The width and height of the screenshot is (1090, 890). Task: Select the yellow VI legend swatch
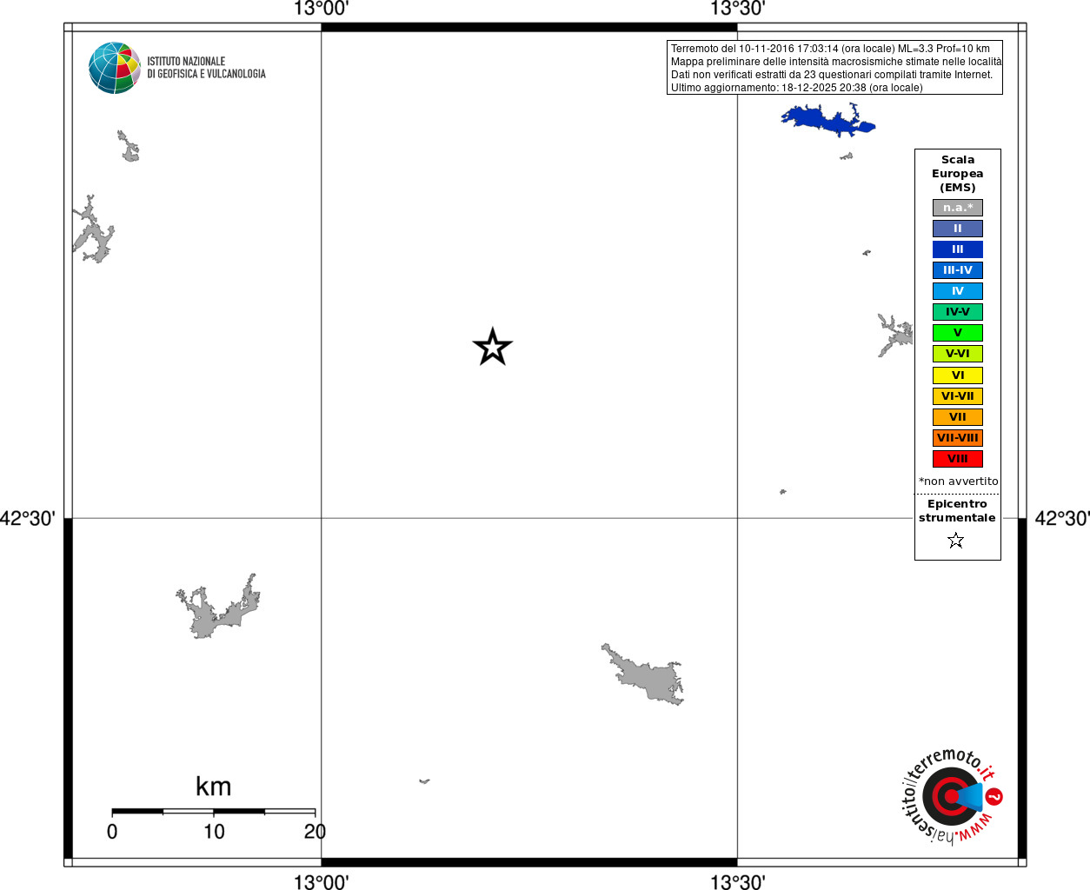pyautogui.click(x=958, y=375)
